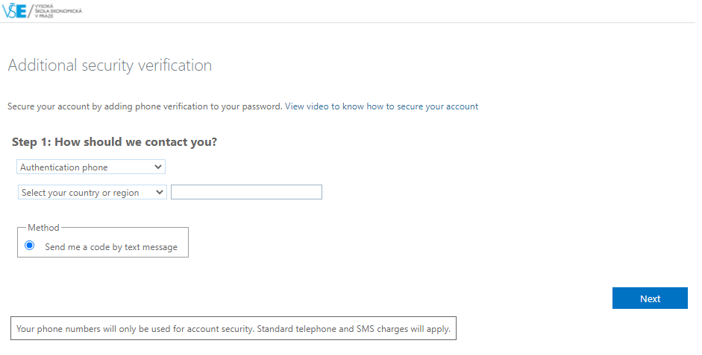Click the Next button
The width and height of the screenshot is (702, 355).
click(650, 298)
